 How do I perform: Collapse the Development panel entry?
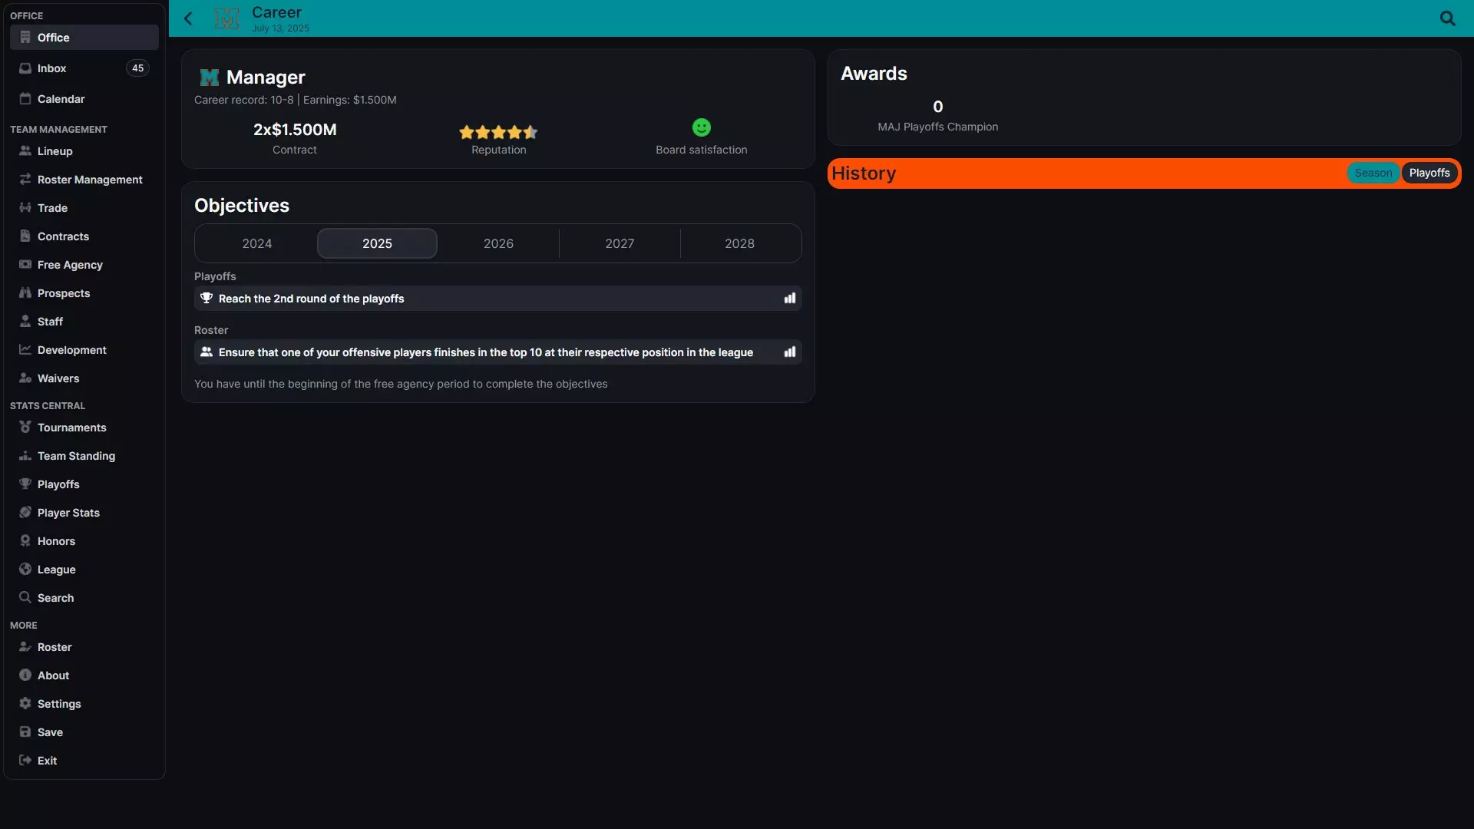(71, 349)
